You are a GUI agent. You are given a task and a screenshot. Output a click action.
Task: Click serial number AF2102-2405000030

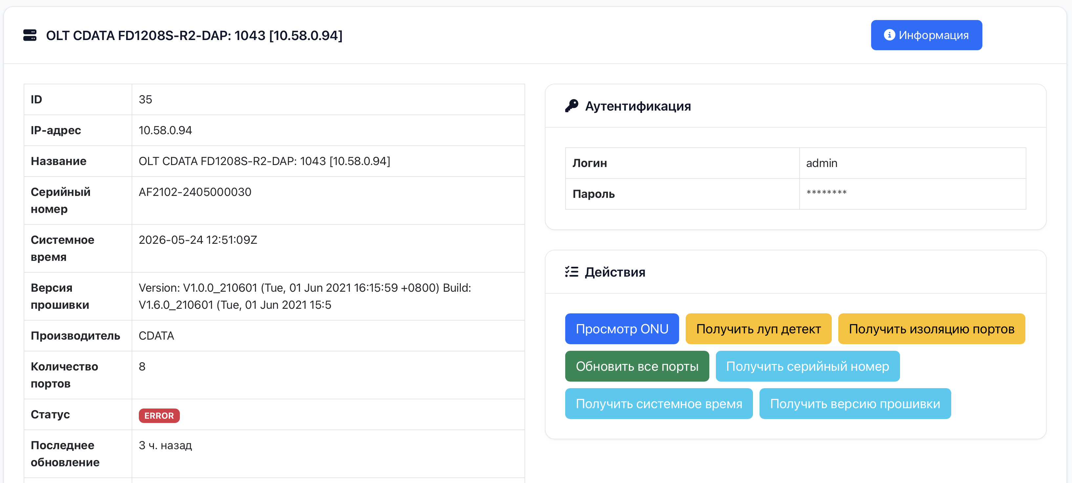195,192
